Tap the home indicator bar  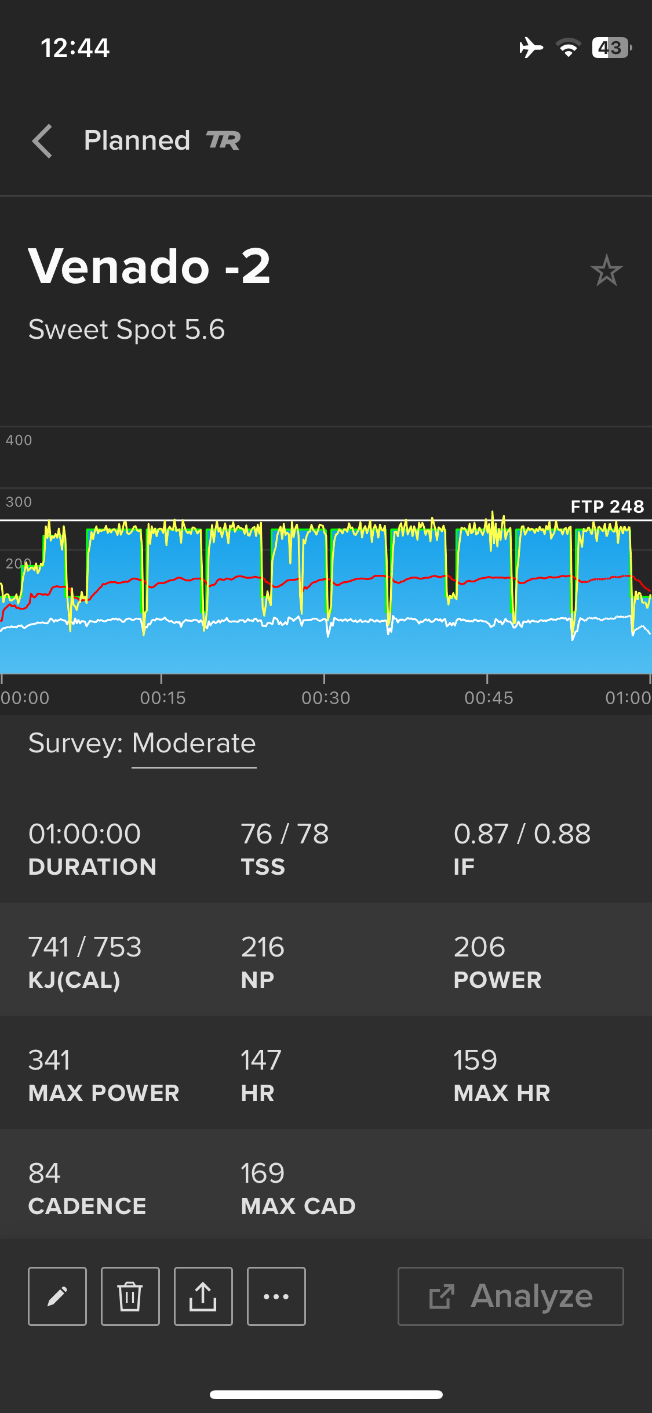pos(326,1394)
